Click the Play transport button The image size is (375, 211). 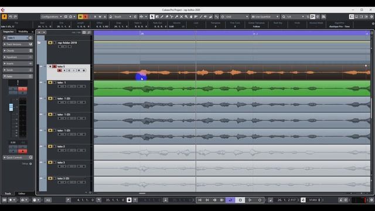[x=250, y=200]
